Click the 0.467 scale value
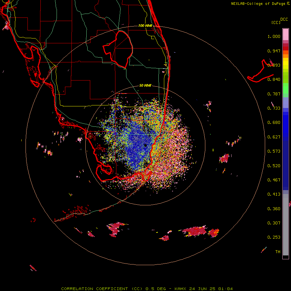The height and width of the screenshot is (291, 291). 274,180
